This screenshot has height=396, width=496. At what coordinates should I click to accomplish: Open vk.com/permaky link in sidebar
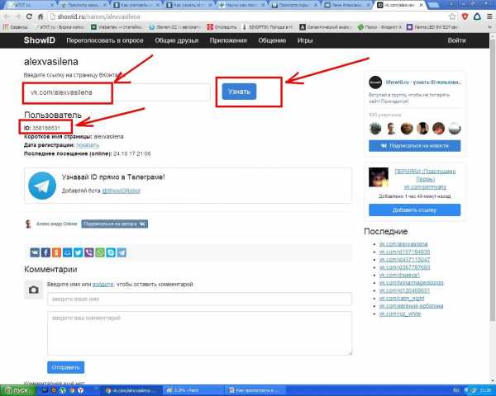(425, 187)
